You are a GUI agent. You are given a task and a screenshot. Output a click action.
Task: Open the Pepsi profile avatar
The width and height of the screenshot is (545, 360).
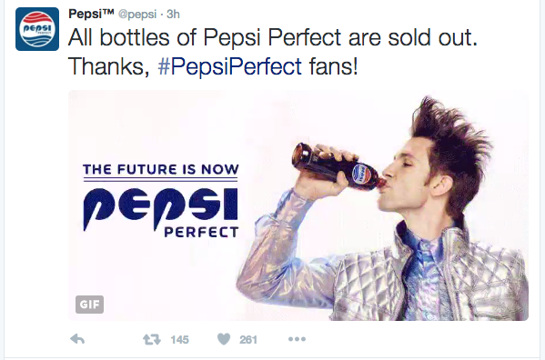[37, 29]
